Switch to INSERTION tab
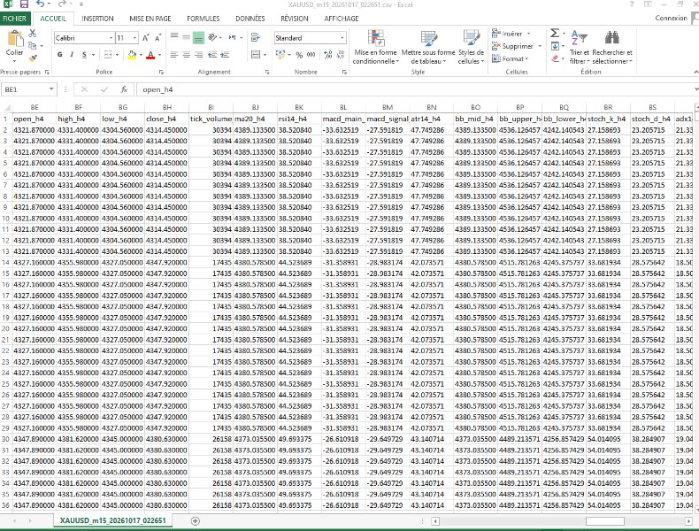 (x=97, y=19)
